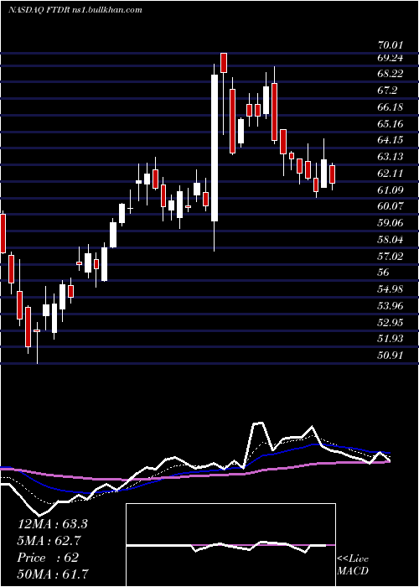The image size is (419, 587).
Task: Click the 53.96 price axis label
Action: coord(391,305)
